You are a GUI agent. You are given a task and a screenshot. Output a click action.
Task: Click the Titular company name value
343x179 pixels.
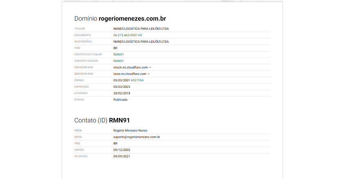coord(141,29)
